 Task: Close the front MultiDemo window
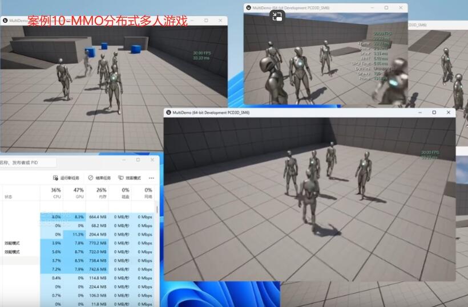[448, 113]
